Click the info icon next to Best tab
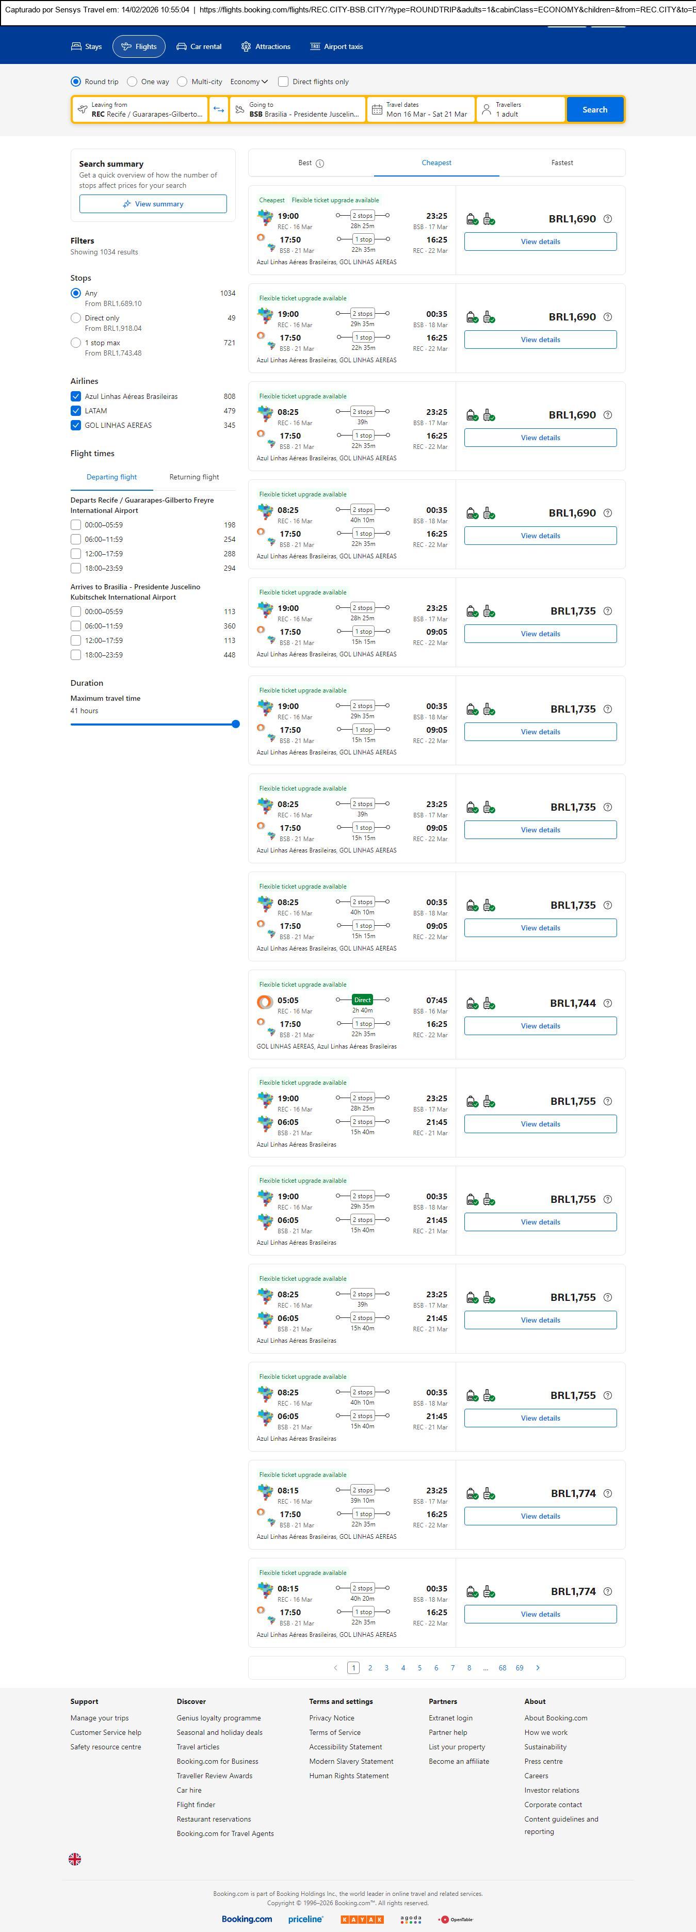 [x=320, y=164]
